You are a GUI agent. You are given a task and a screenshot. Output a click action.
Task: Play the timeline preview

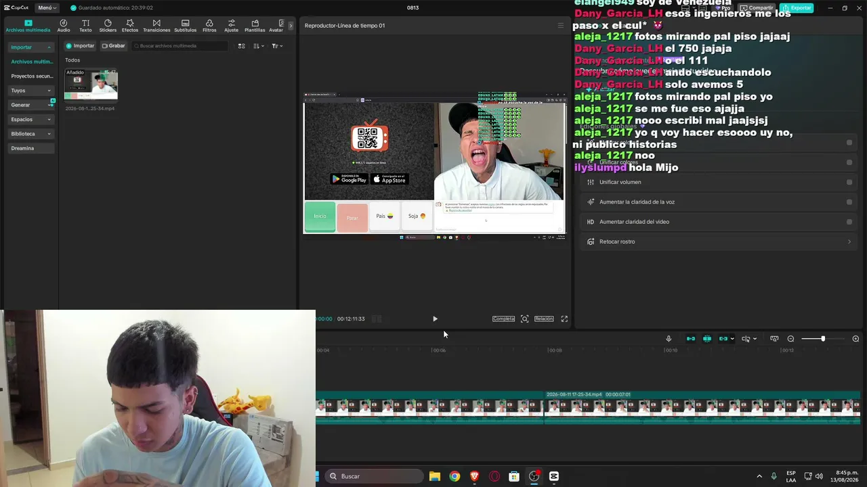tap(435, 319)
